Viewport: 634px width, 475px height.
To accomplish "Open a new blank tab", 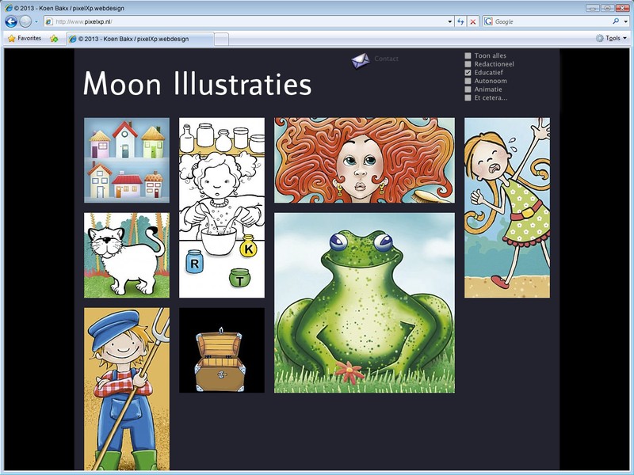I will tap(222, 38).
